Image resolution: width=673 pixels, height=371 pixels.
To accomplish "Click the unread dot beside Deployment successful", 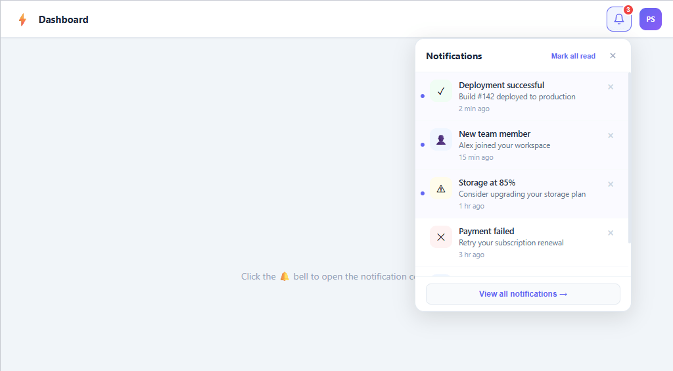I will click(x=423, y=96).
